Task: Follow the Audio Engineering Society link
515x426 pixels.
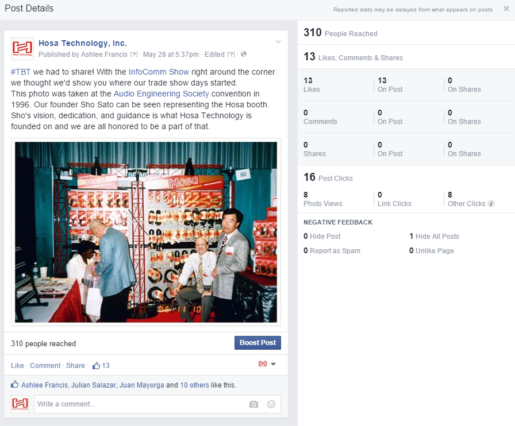Action: (x=161, y=94)
